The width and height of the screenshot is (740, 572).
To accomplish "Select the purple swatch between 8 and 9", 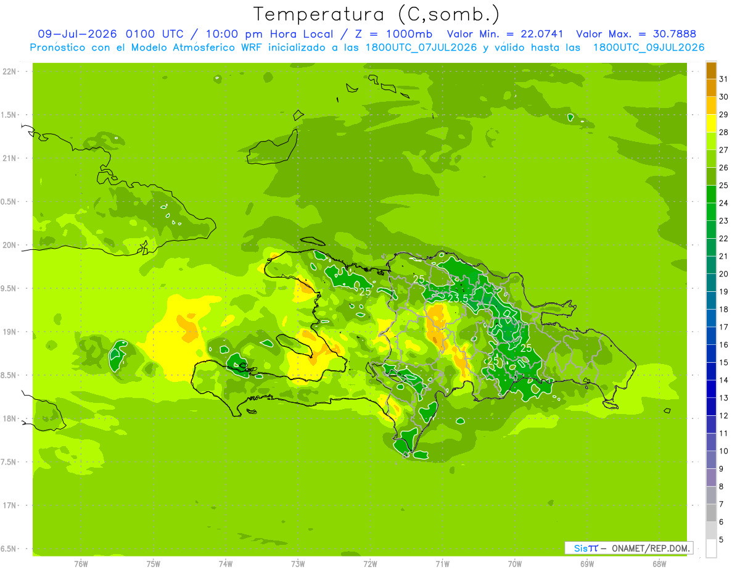I will (711, 478).
